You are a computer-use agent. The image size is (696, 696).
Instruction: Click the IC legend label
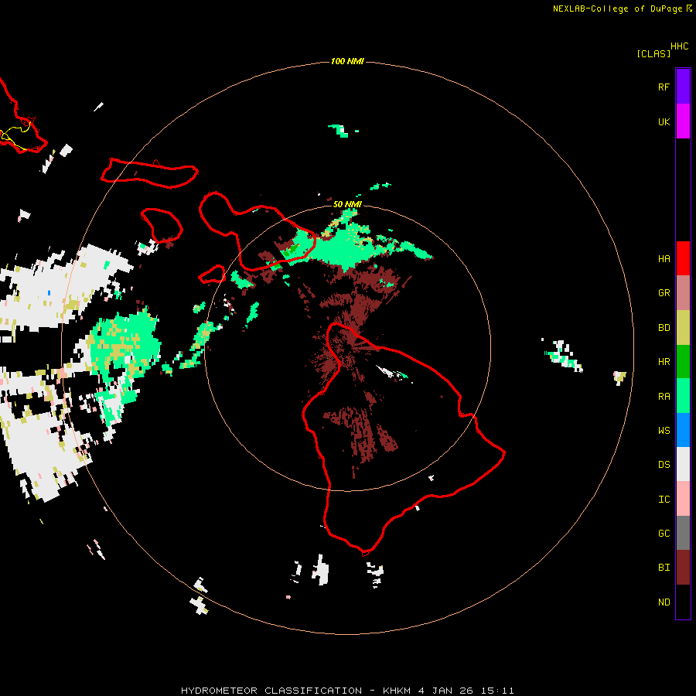click(x=664, y=500)
